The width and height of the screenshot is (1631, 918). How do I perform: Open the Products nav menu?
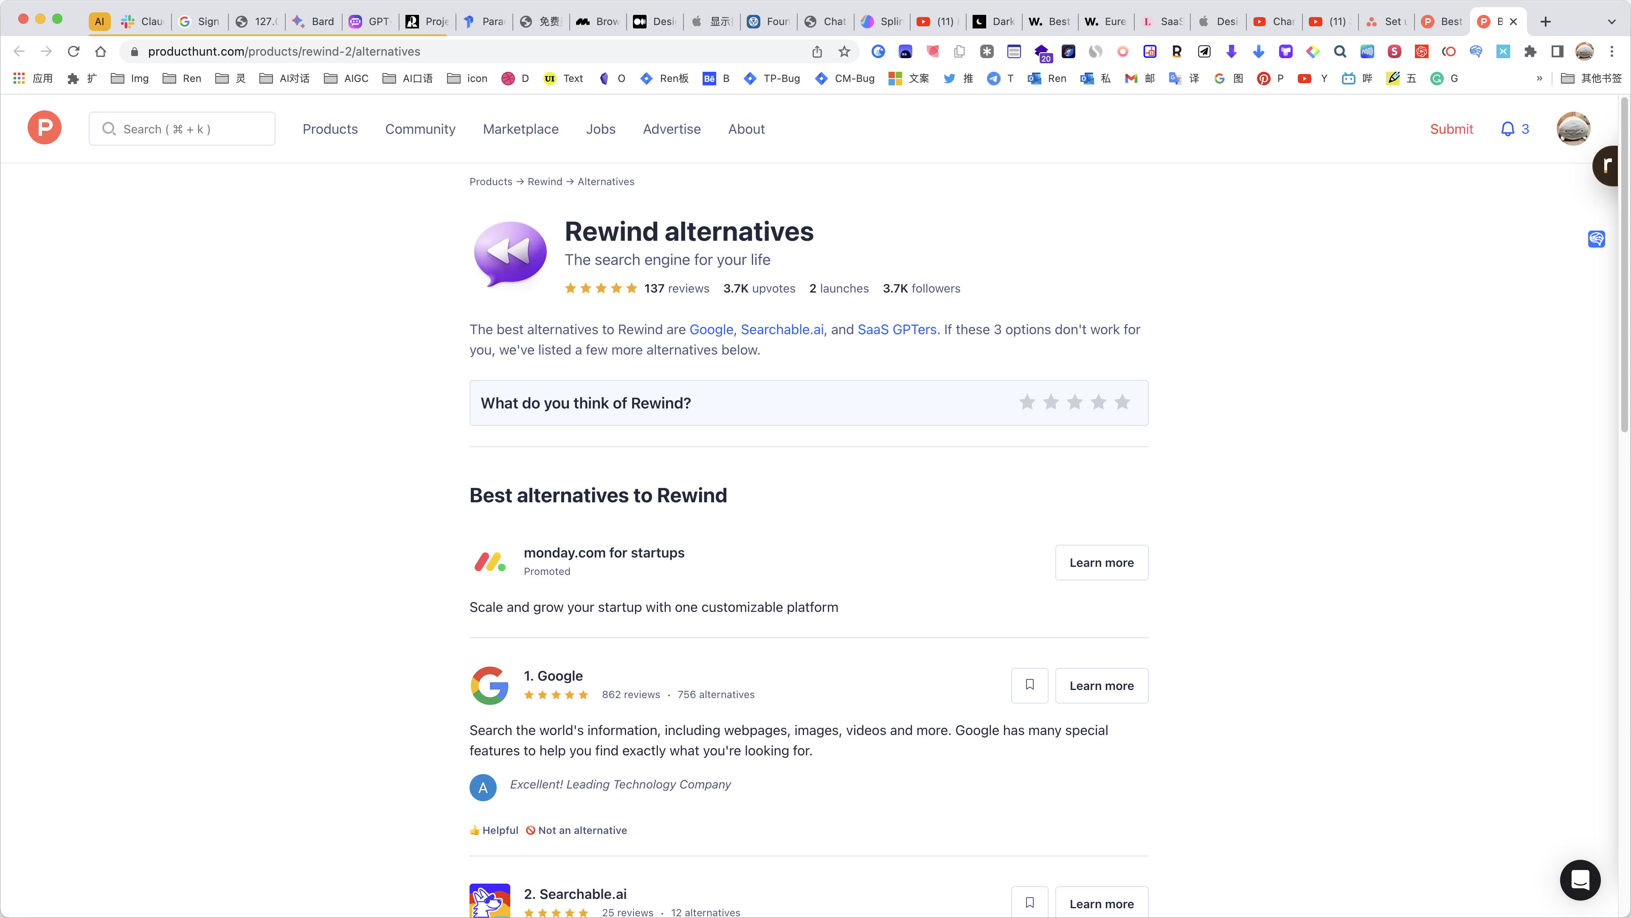pyautogui.click(x=330, y=129)
